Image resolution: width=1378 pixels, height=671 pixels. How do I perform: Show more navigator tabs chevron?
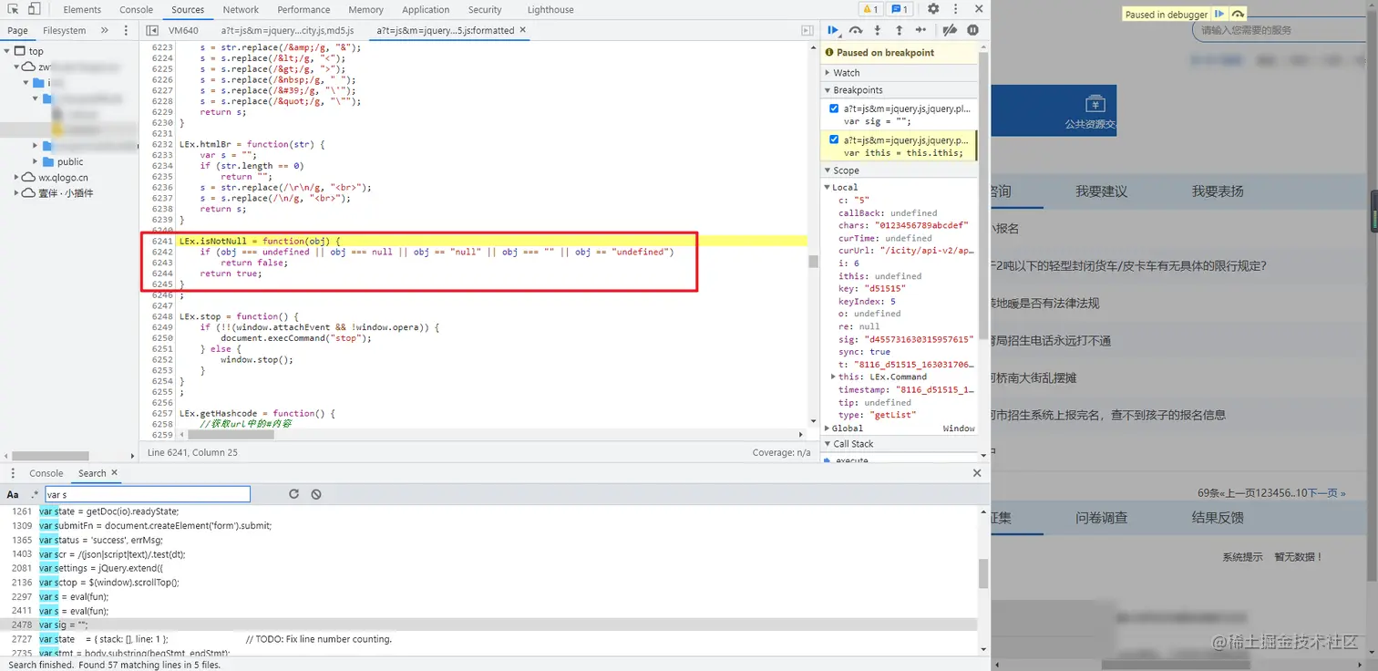[104, 30]
